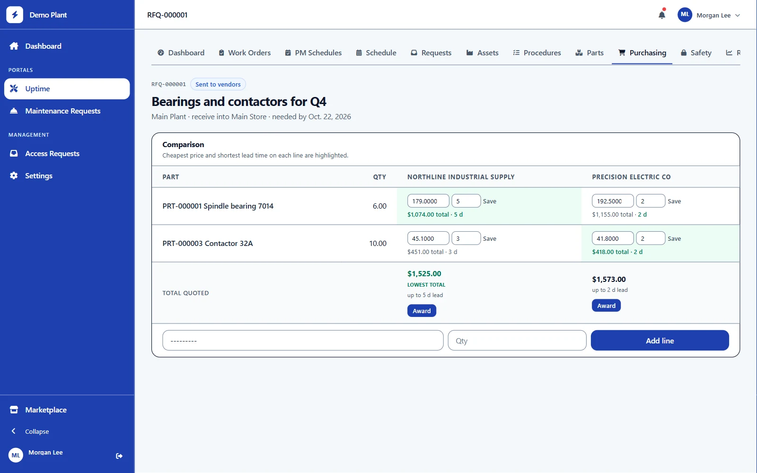Image resolution: width=757 pixels, height=473 pixels.
Task: Edit Precision Electric price 41.8000 field
Action: (613, 238)
